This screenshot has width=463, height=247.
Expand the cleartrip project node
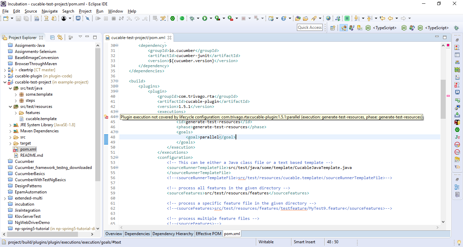click(x=5, y=70)
